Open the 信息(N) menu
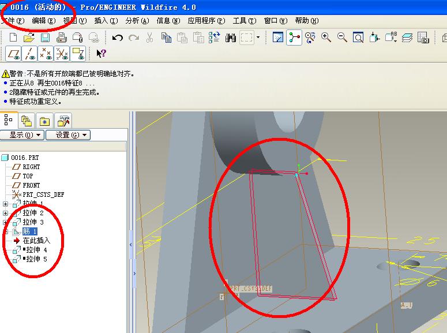This screenshot has width=447, height=333. click(168, 21)
